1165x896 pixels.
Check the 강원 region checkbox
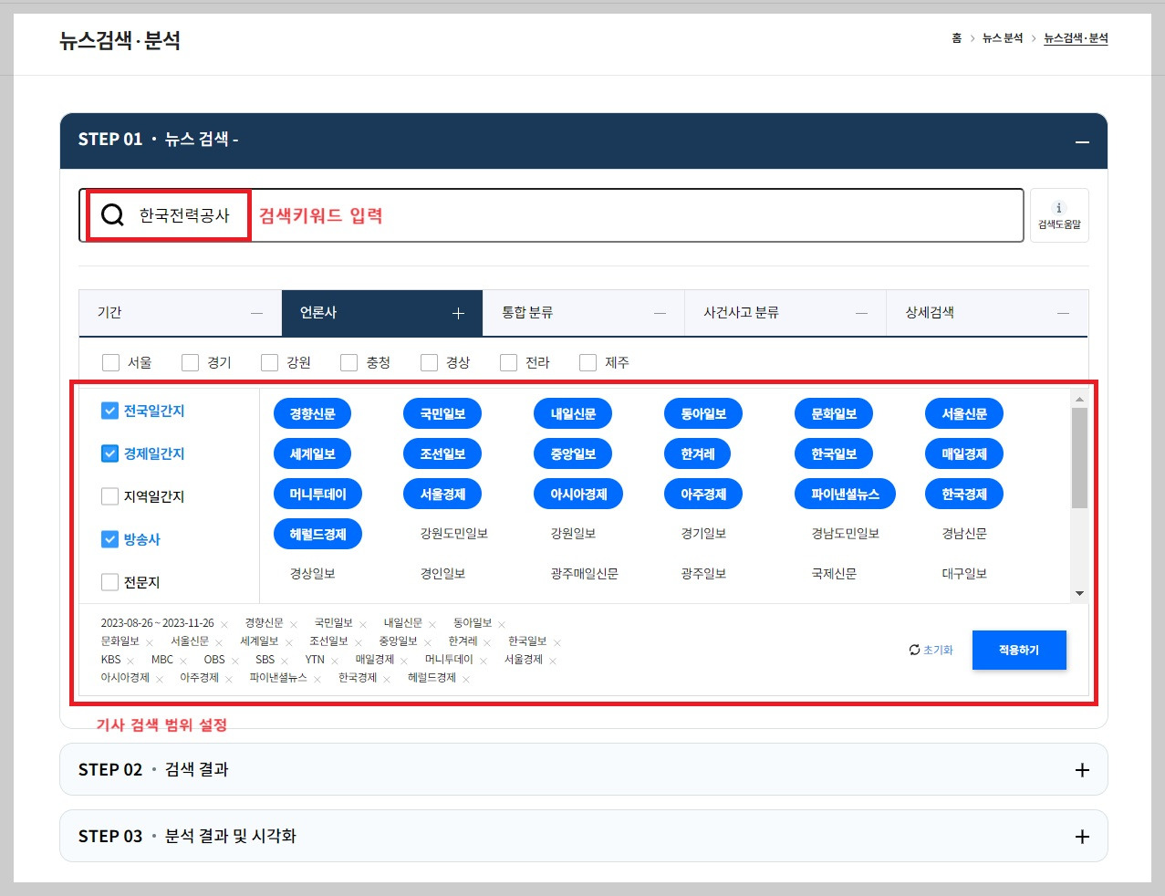click(270, 363)
